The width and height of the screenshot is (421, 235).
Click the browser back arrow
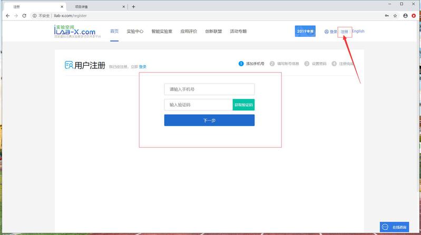click(6, 16)
